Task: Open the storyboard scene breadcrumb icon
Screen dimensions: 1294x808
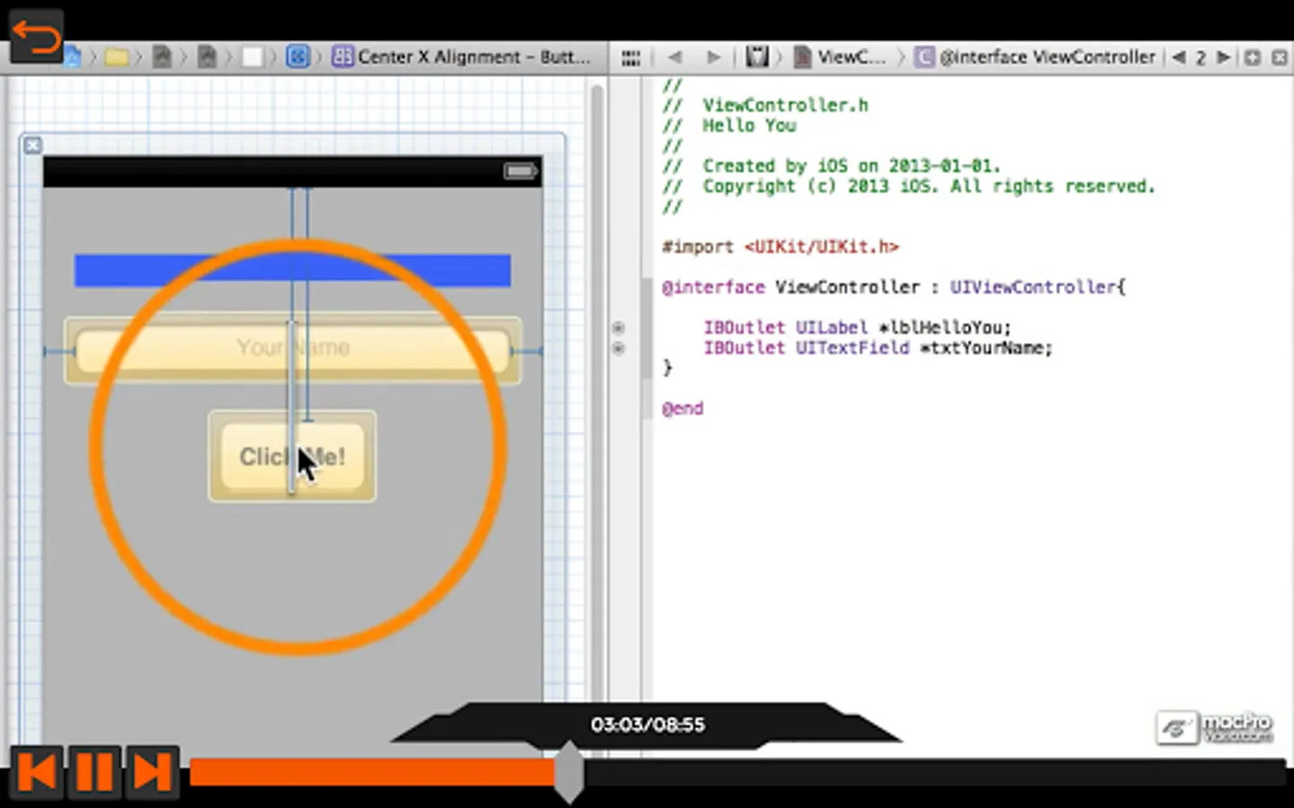Action: 297,57
